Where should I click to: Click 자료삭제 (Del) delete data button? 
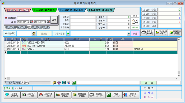click(x=46, y=95)
